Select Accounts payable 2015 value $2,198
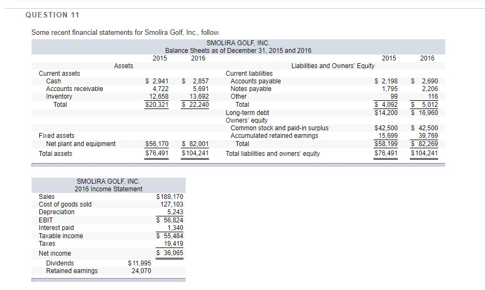Image resolution: width=485 pixels, height=290 pixels. point(386,81)
